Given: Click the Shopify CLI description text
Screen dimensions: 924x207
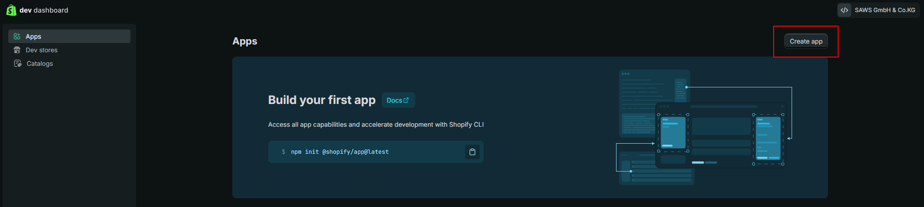Looking at the screenshot, I should [376, 124].
